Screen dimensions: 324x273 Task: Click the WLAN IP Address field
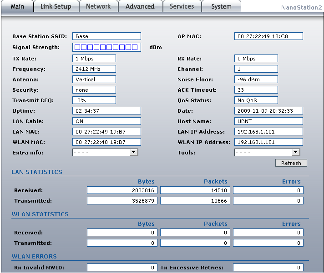pos(268,142)
